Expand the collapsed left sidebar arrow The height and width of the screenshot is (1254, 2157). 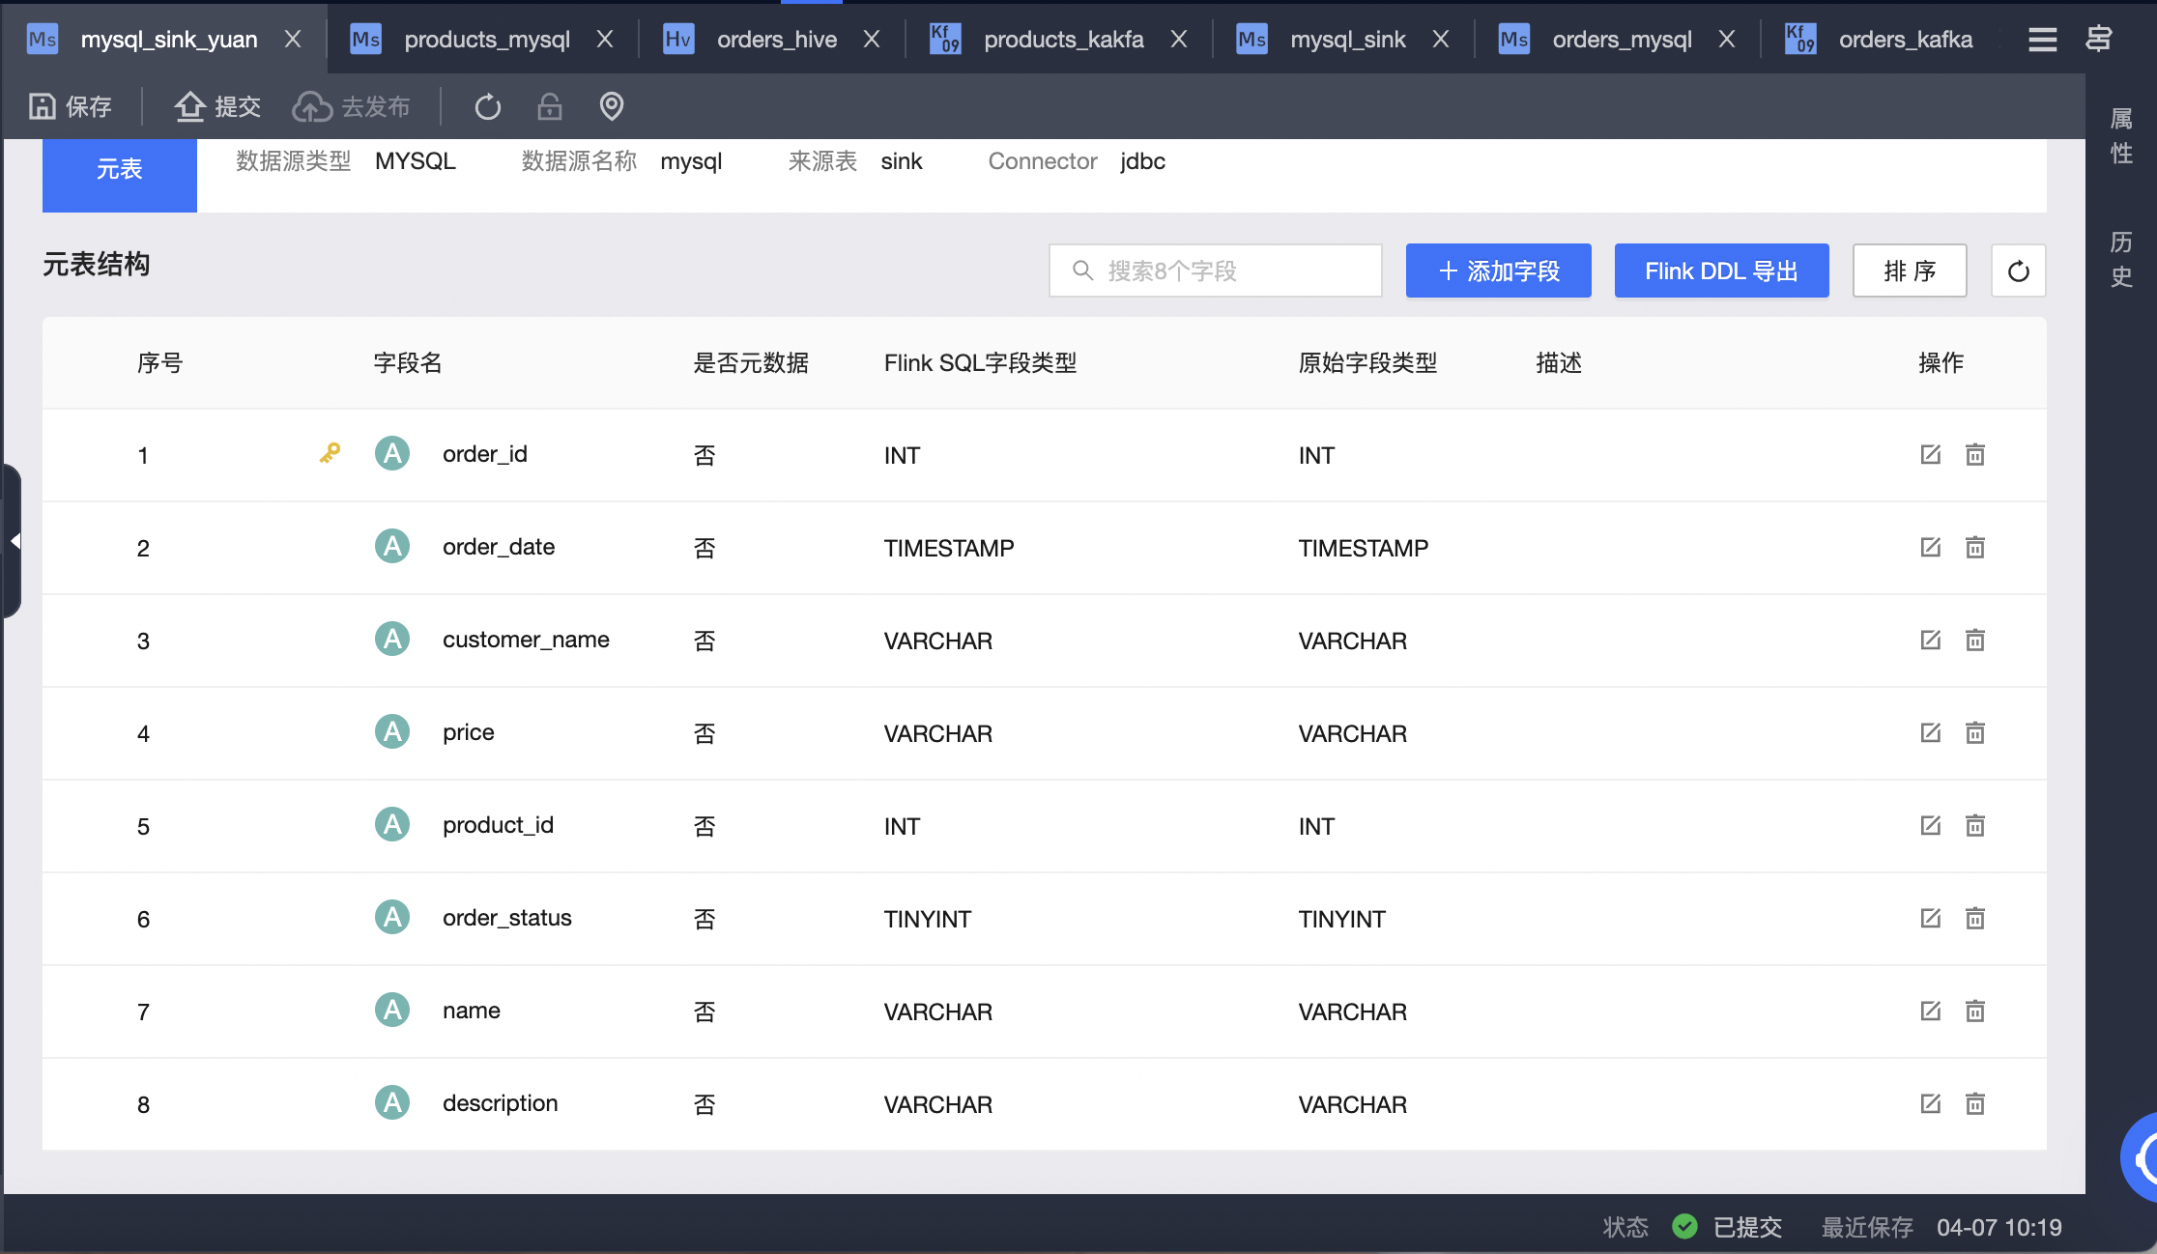click(x=13, y=541)
